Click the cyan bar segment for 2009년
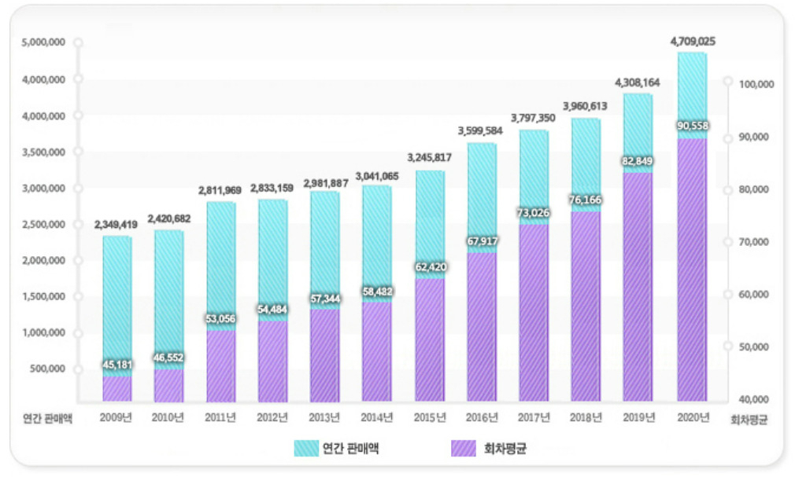This screenshot has width=795, height=477. click(117, 306)
